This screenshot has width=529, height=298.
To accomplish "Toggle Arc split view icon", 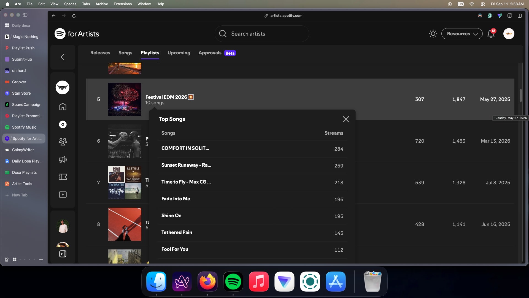I will [x=520, y=16].
